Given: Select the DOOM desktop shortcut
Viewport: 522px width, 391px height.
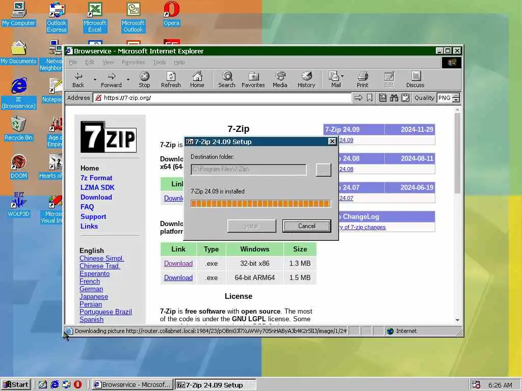Looking at the screenshot, I should pyautogui.click(x=18, y=167).
